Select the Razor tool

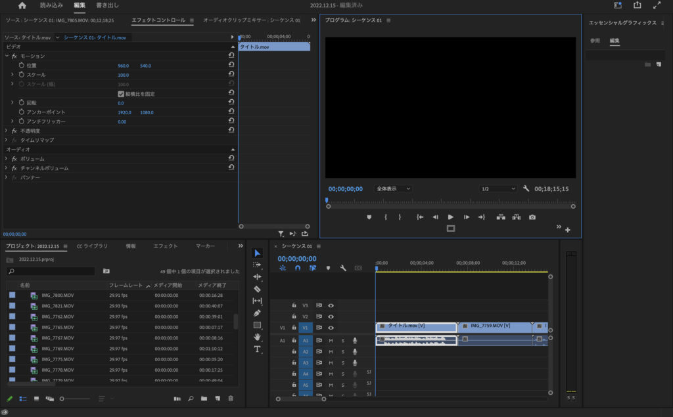[257, 289]
